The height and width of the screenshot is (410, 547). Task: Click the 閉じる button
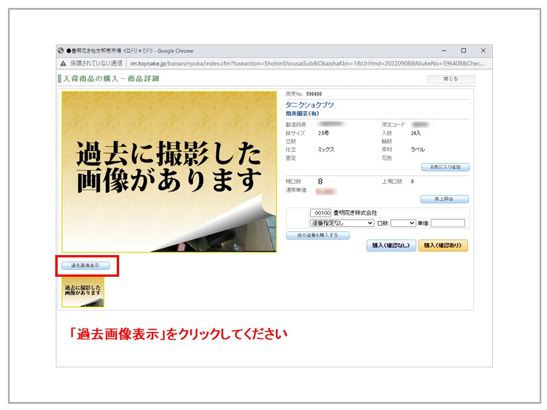(x=451, y=79)
